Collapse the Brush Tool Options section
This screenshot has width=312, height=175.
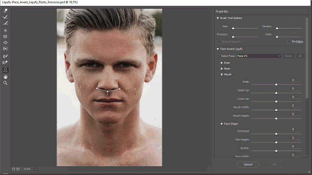click(218, 18)
